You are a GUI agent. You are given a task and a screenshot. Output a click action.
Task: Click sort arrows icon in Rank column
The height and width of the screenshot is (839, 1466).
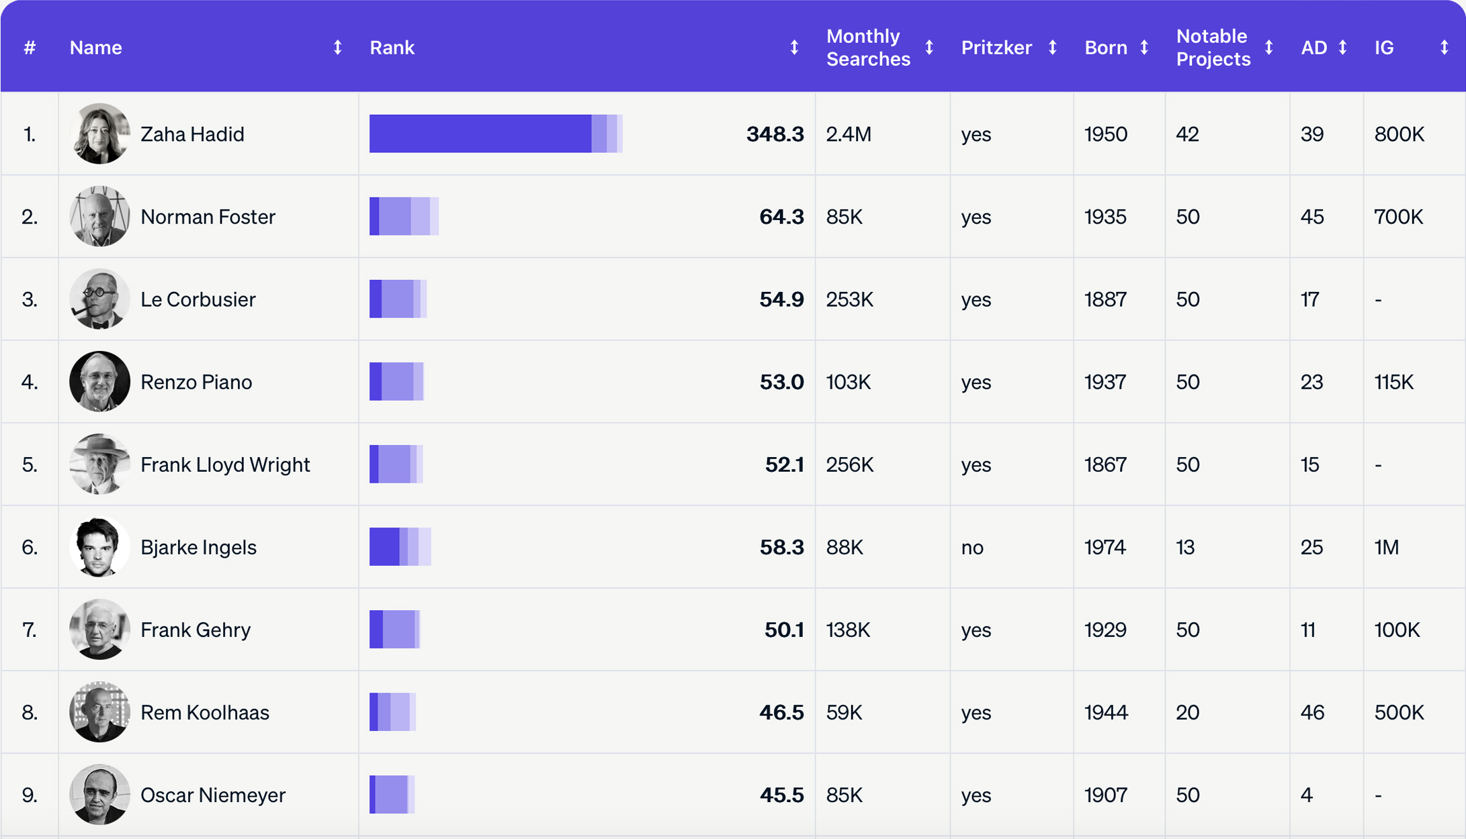tap(794, 48)
